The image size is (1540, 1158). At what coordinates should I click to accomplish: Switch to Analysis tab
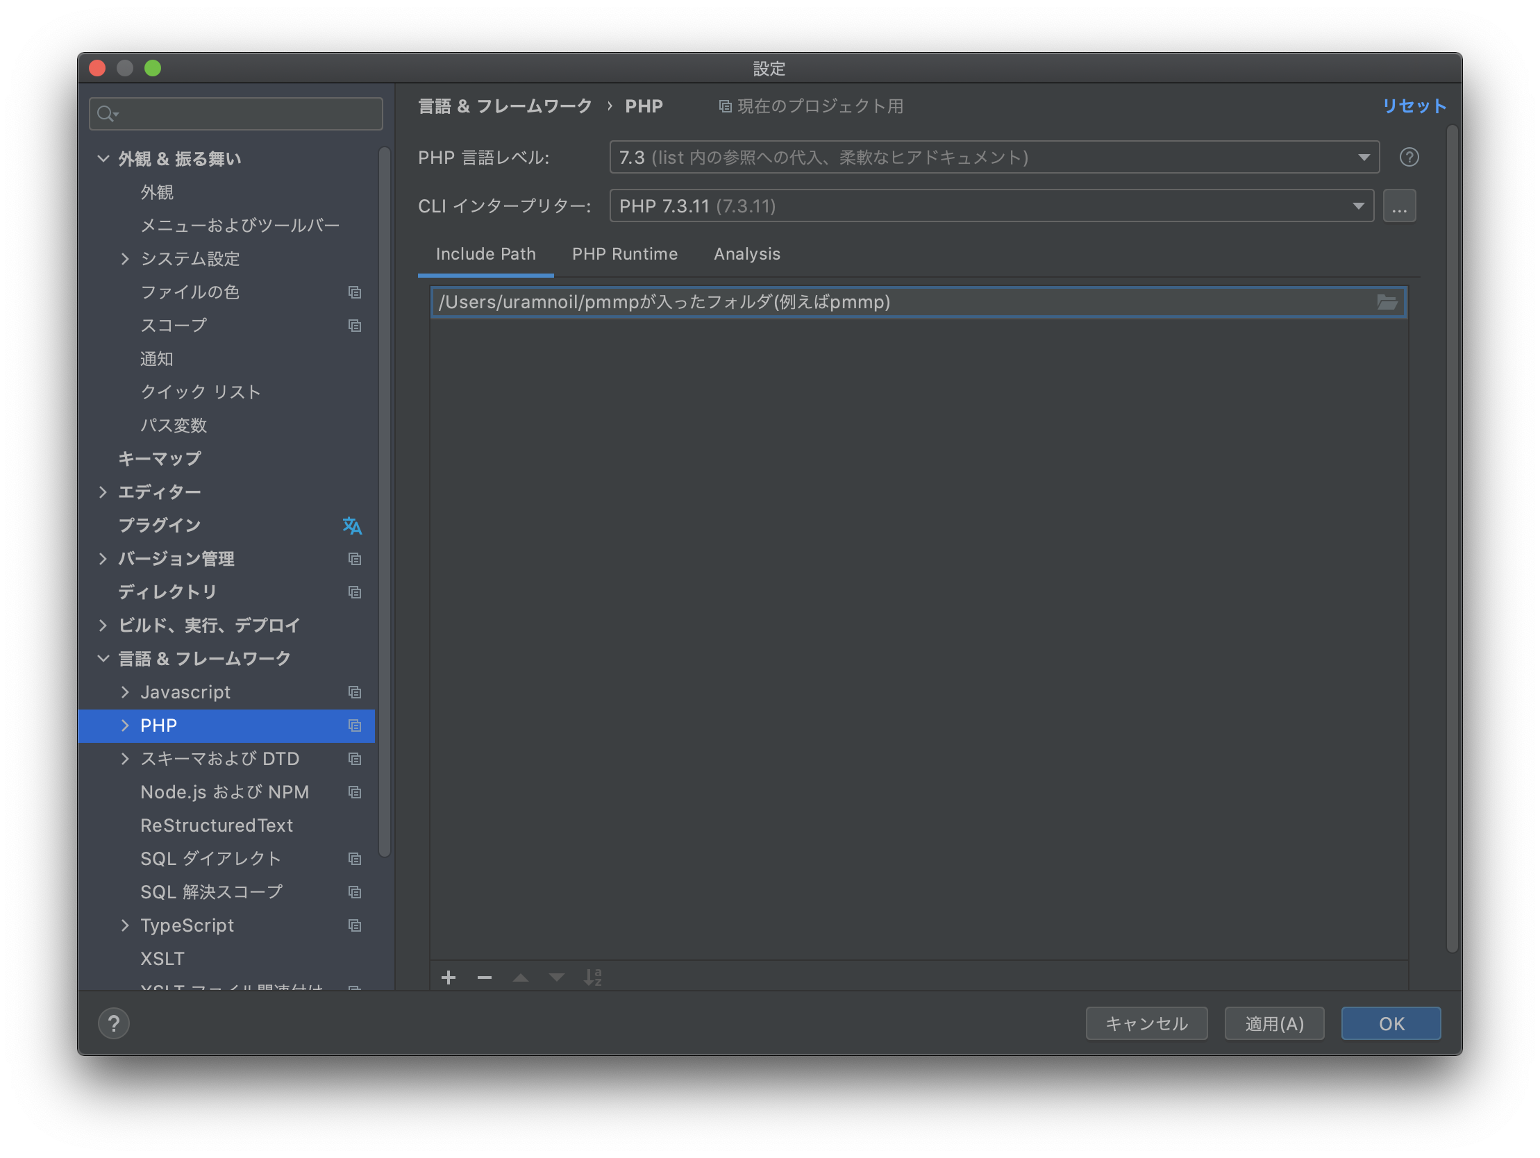746,254
